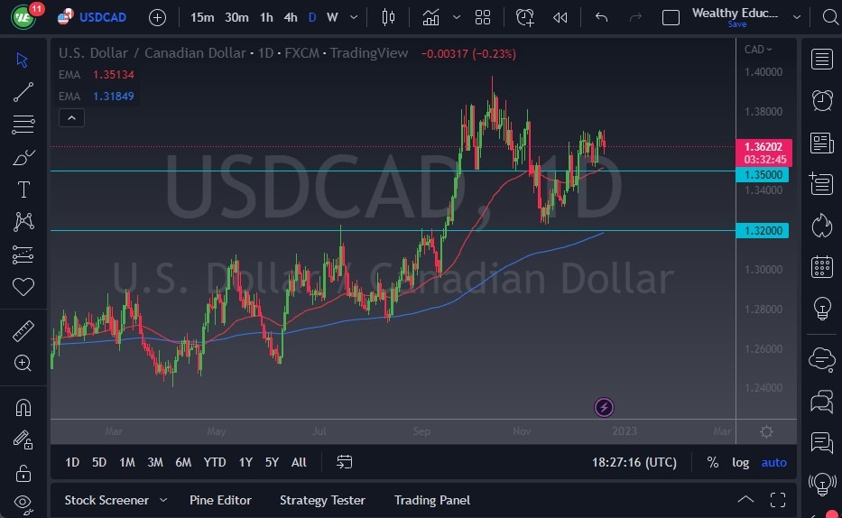Select the Text annotation tool
The image size is (842, 518).
coord(23,190)
